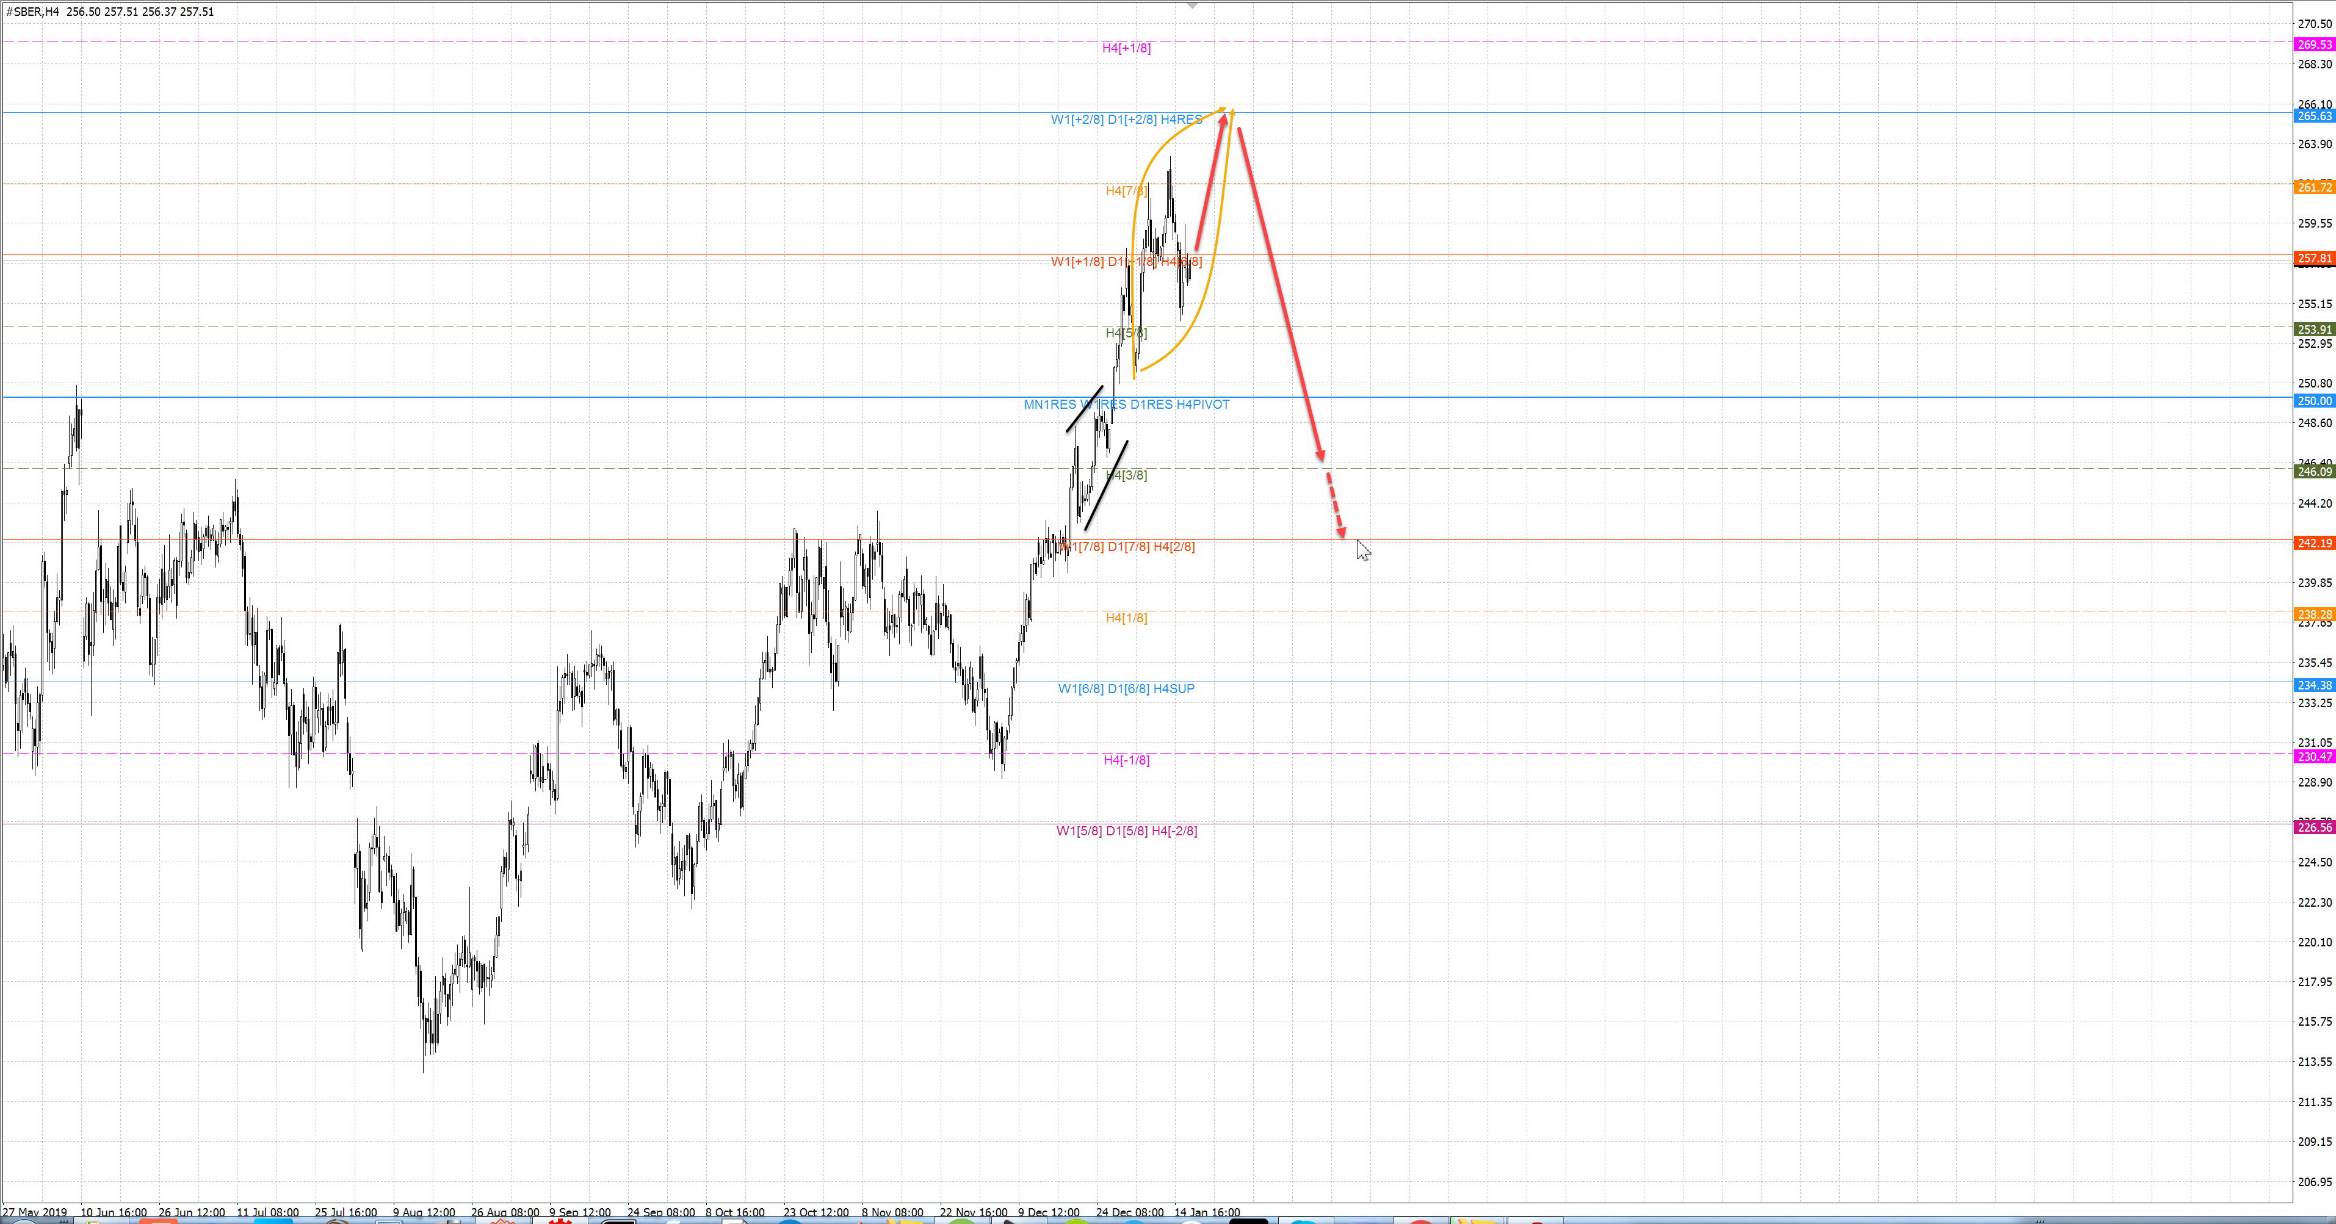Click the 269.53 magenta price tag
2336x1224 pixels.
click(x=2313, y=45)
